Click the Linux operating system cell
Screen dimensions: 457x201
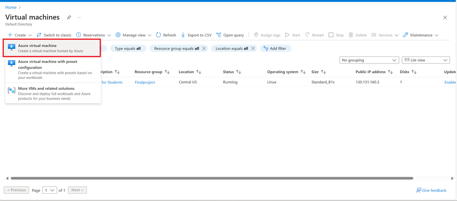(272, 82)
